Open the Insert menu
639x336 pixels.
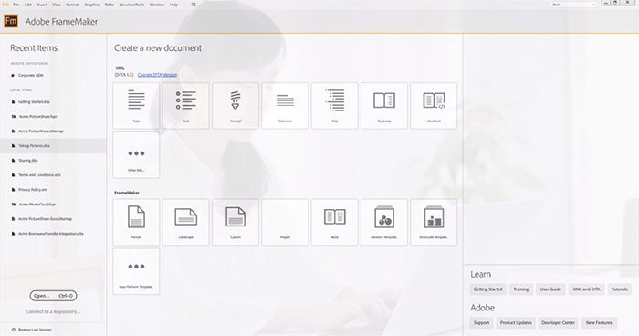[x=42, y=5]
